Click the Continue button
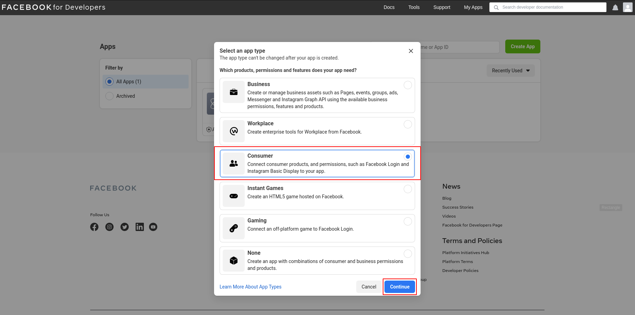Screen dimensions: 635x315 (400, 287)
